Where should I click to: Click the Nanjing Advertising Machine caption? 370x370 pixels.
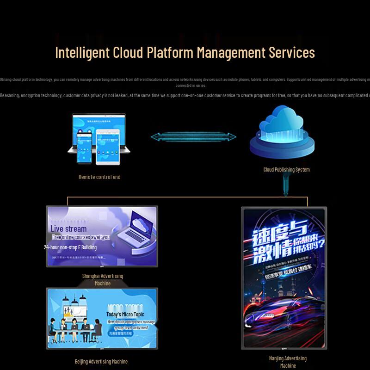pyautogui.click(x=288, y=362)
